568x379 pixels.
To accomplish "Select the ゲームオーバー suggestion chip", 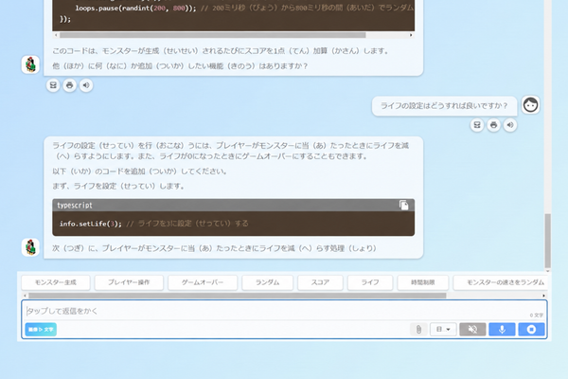I will pyautogui.click(x=203, y=282).
